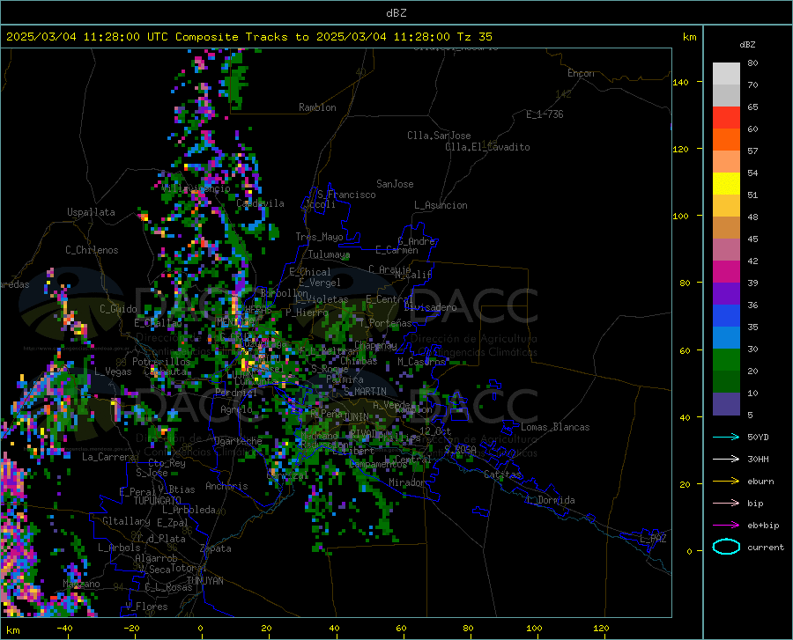Click the 'TUNUYAN' town label
Viewport: 793px width, 640px height.
point(204,581)
